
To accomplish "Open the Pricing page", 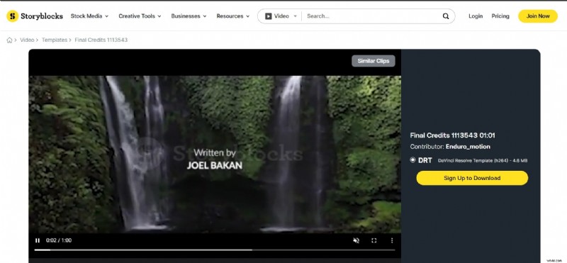I will pyautogui.click(x=500, y=16).
